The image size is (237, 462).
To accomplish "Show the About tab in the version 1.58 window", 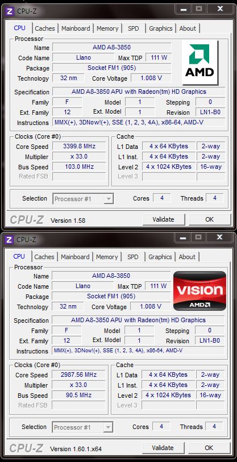I will click(x=188, y=28).
